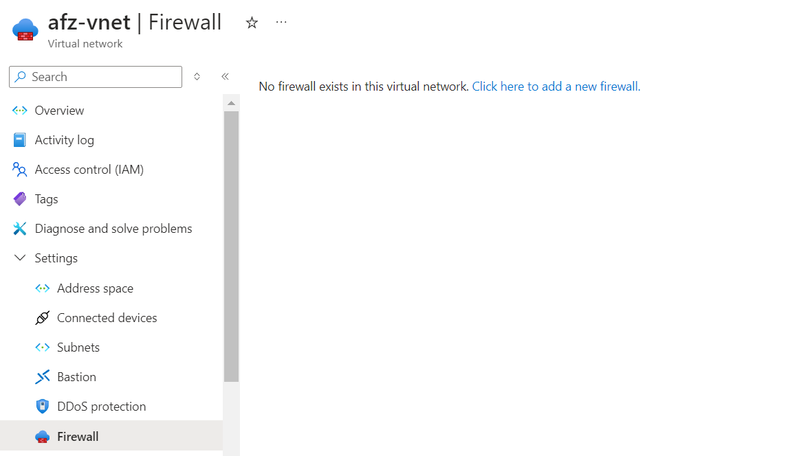788x456 pixels.
Task: Click the Connected devices plug icon
Action: tap(43, 318)
